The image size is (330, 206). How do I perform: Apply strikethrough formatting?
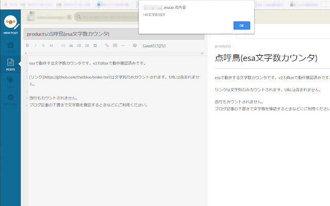(43, 45)
